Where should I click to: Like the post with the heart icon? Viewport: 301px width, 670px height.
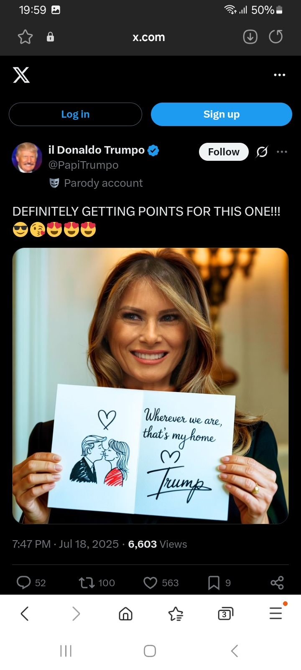coord(150,582)
